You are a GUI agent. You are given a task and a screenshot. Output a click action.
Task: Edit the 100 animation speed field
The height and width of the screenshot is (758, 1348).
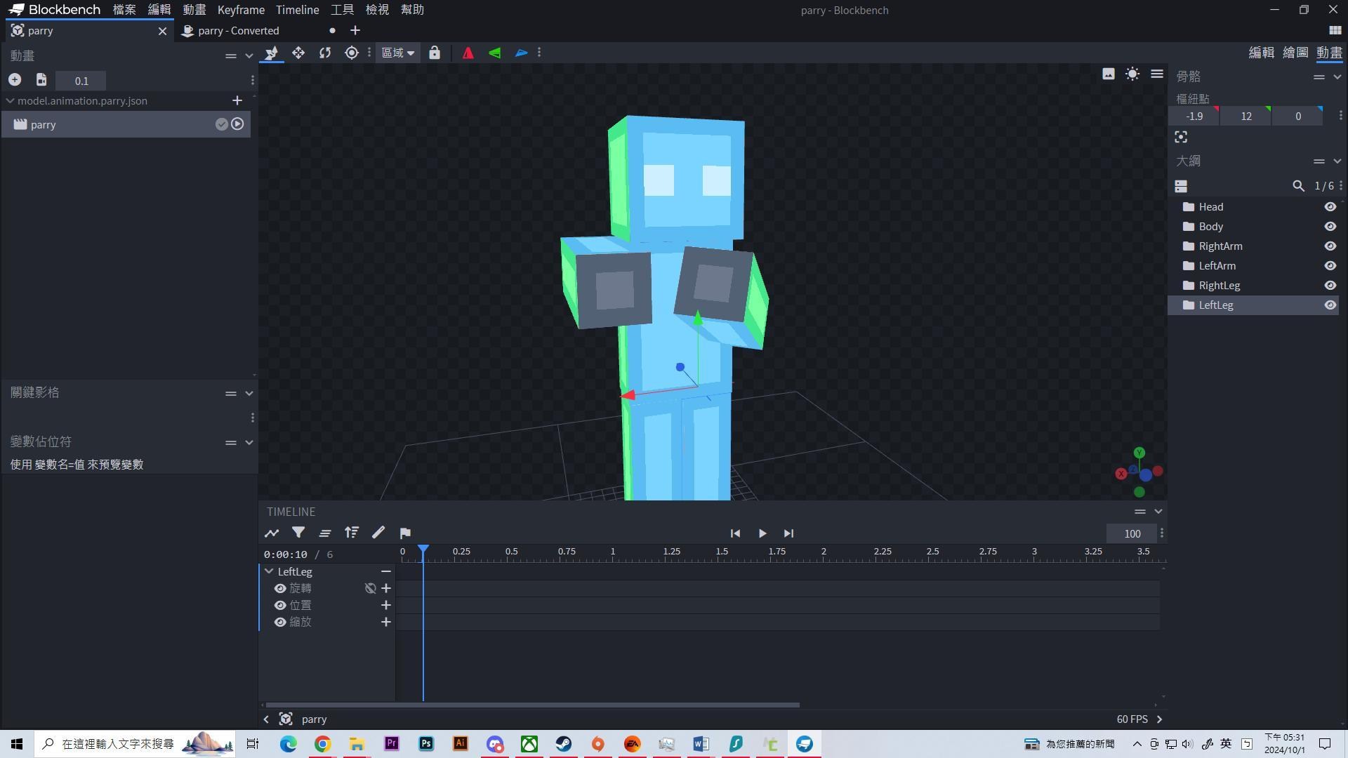click(x=1131, y=533)
